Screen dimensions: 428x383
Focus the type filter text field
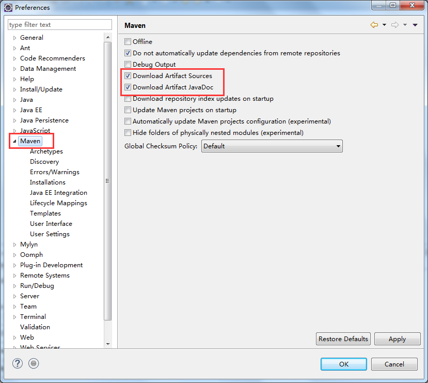coord(60,25)
